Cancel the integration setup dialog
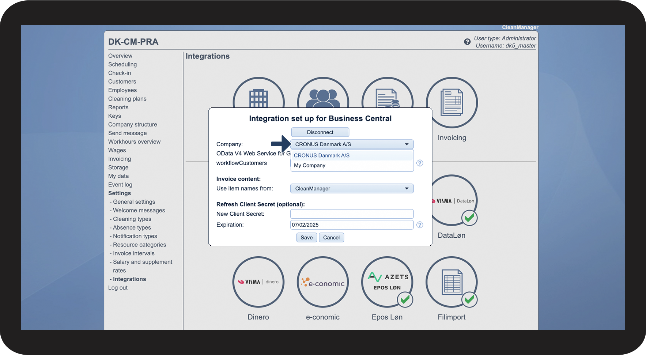646x355 pixels. coord(331,238)
